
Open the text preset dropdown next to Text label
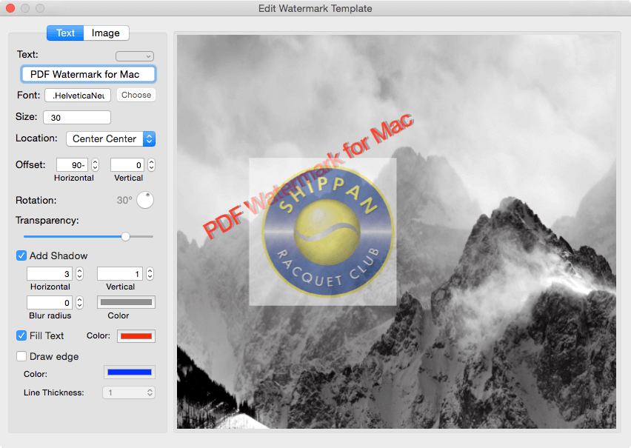(x=135, y=56)
